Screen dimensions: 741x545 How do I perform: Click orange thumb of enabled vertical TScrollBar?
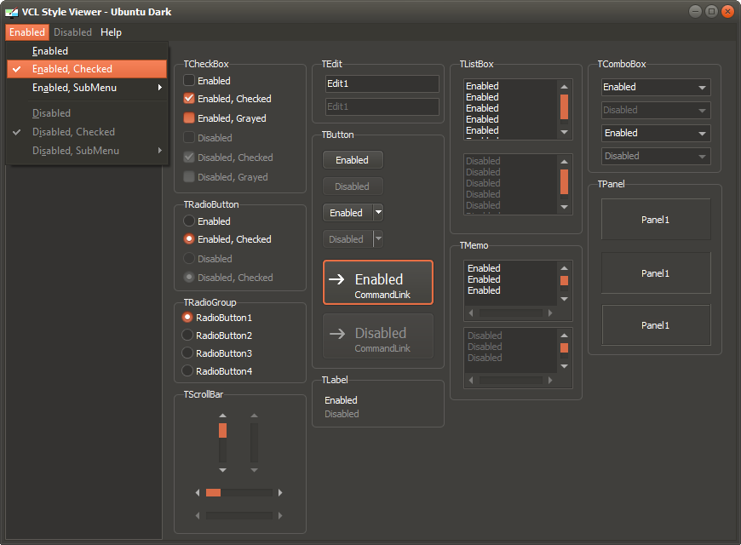tap(222, 430)
